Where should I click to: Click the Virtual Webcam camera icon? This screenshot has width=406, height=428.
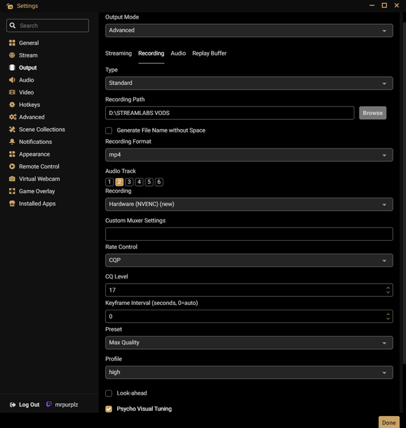12,179
